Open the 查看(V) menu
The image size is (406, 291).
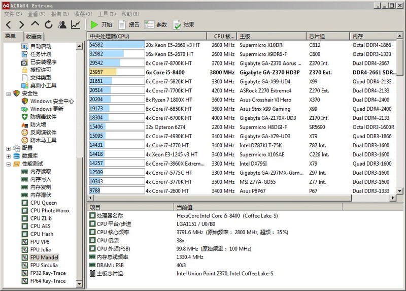pos(37,14)
